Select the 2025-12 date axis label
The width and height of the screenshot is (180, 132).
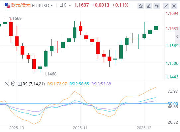pos(144,128)
